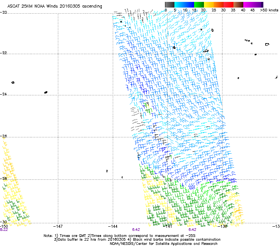Select the gray 0–5 knot color segment
This screenshot has width=280, height=246.
pyautogui.click(x=170, y=5)
